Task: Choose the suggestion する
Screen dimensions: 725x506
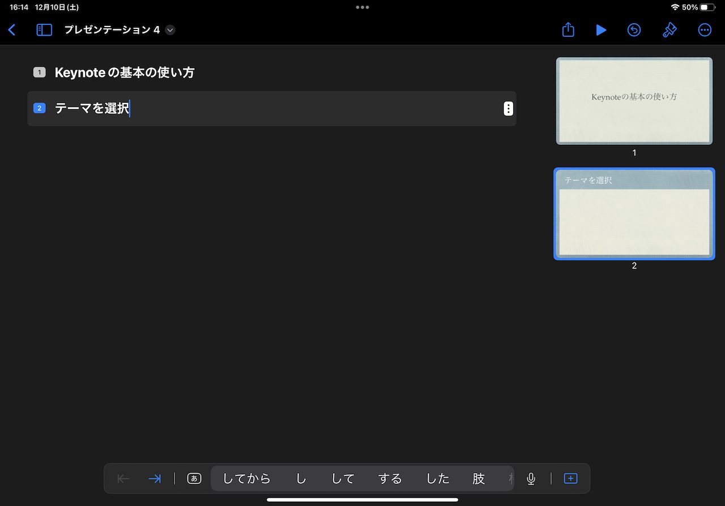Action: [390, 479]
